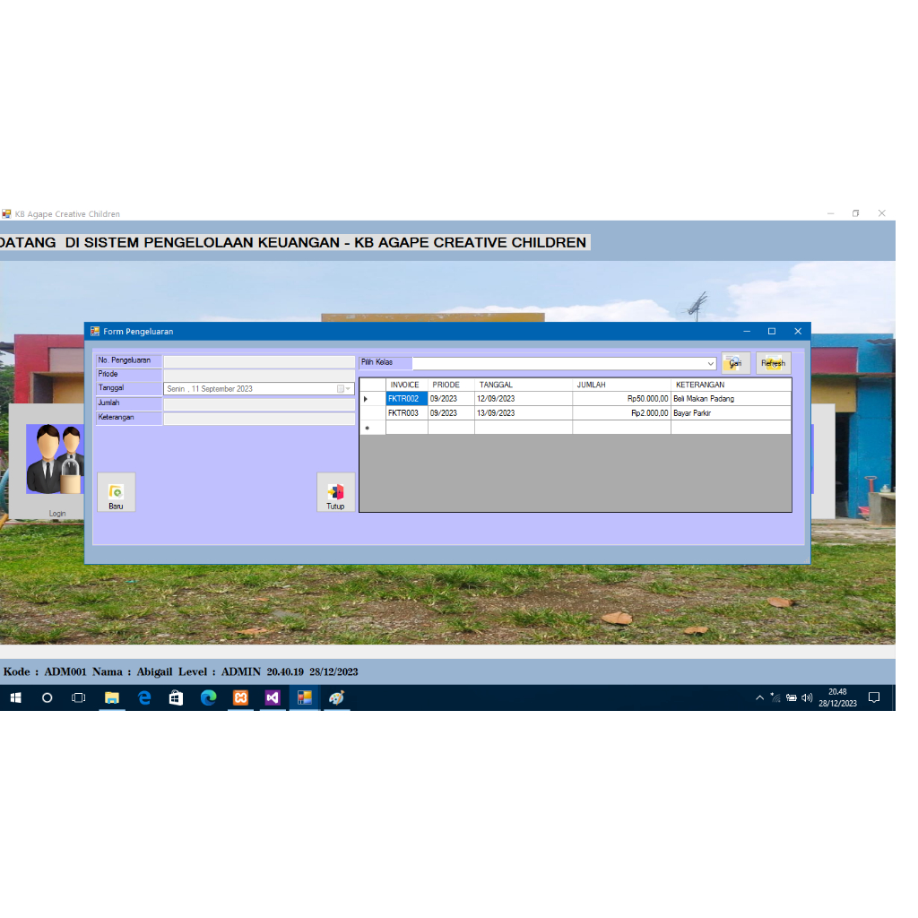This screenshot has width=918, height=918.
Task: Open the Pilih Kelas dropdown
Action: (710, 364)
